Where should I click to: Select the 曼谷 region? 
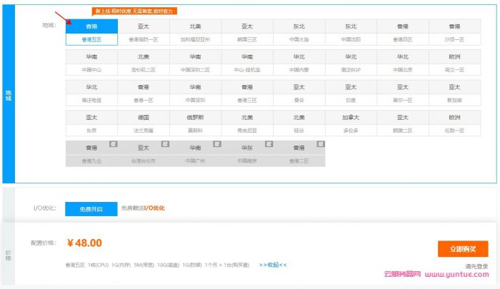(x=299, y=93)
